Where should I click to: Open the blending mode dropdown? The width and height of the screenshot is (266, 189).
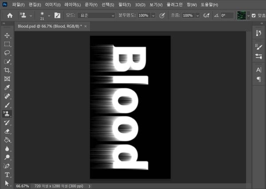tap(96, 16)
